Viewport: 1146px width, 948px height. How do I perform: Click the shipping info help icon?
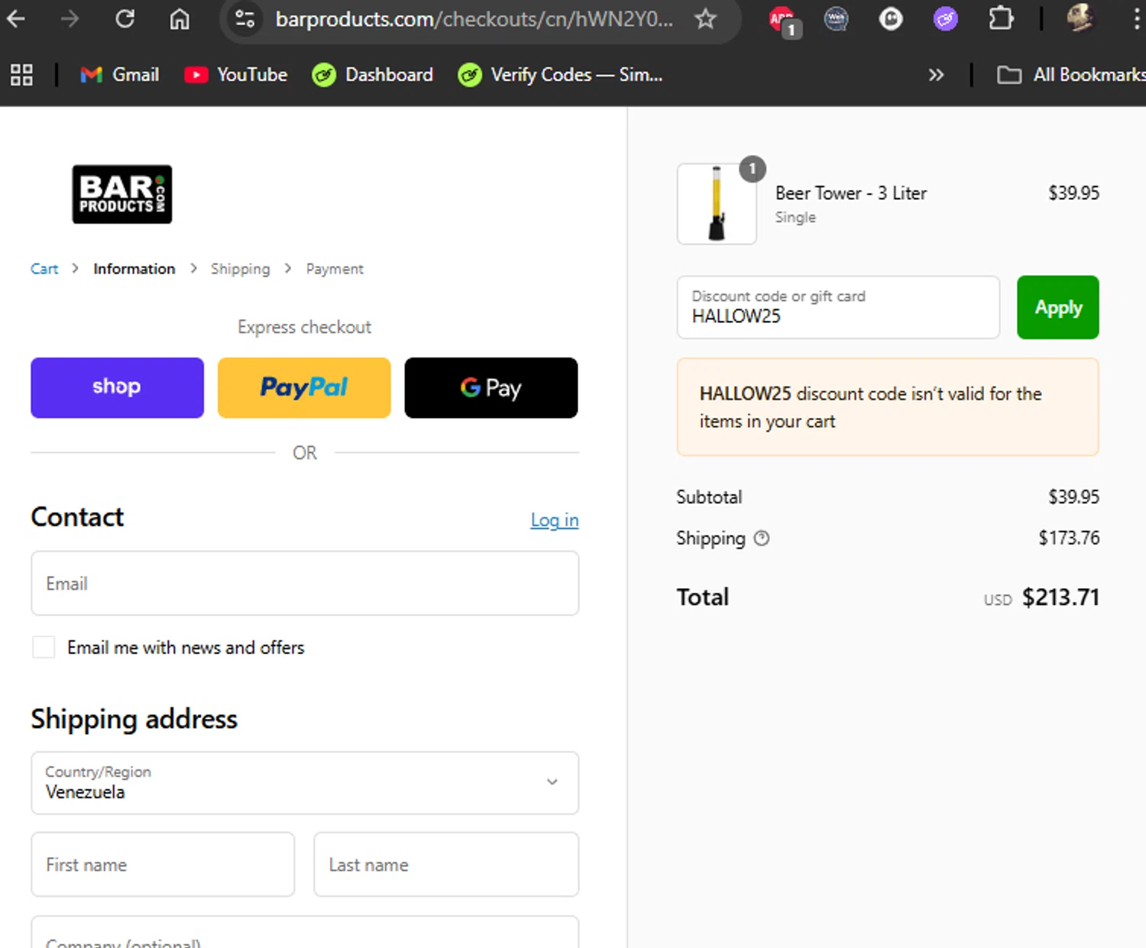[x=762, y=538]
